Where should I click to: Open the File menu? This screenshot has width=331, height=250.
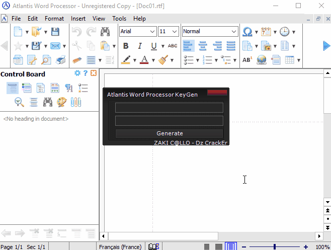16,19
